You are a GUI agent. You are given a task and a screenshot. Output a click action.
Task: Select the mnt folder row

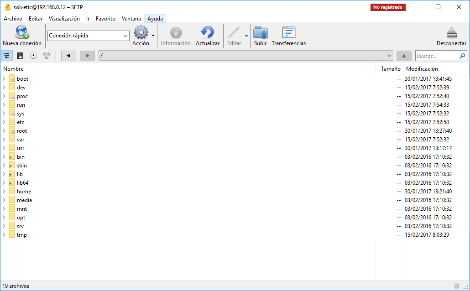(235, 208)
